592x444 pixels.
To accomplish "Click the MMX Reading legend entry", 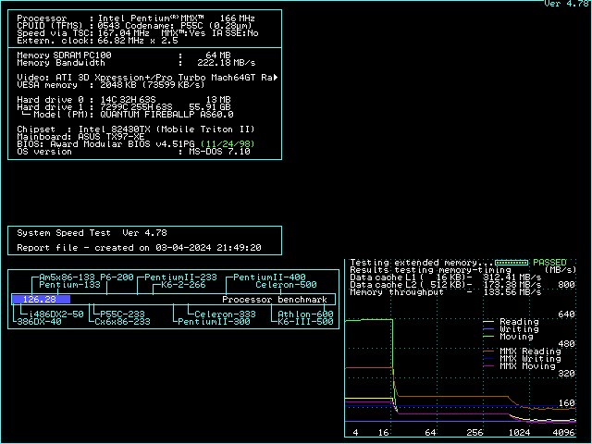I will (x=529, y=351).
